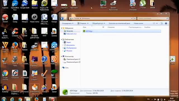
Task: Click the volume icon in system tray
Action: tap(165, 100)
